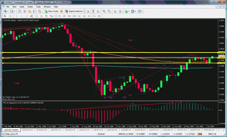227x137 pixels.
Task: Switch chart to candlesticks
Action: click(x=93, y=11)
